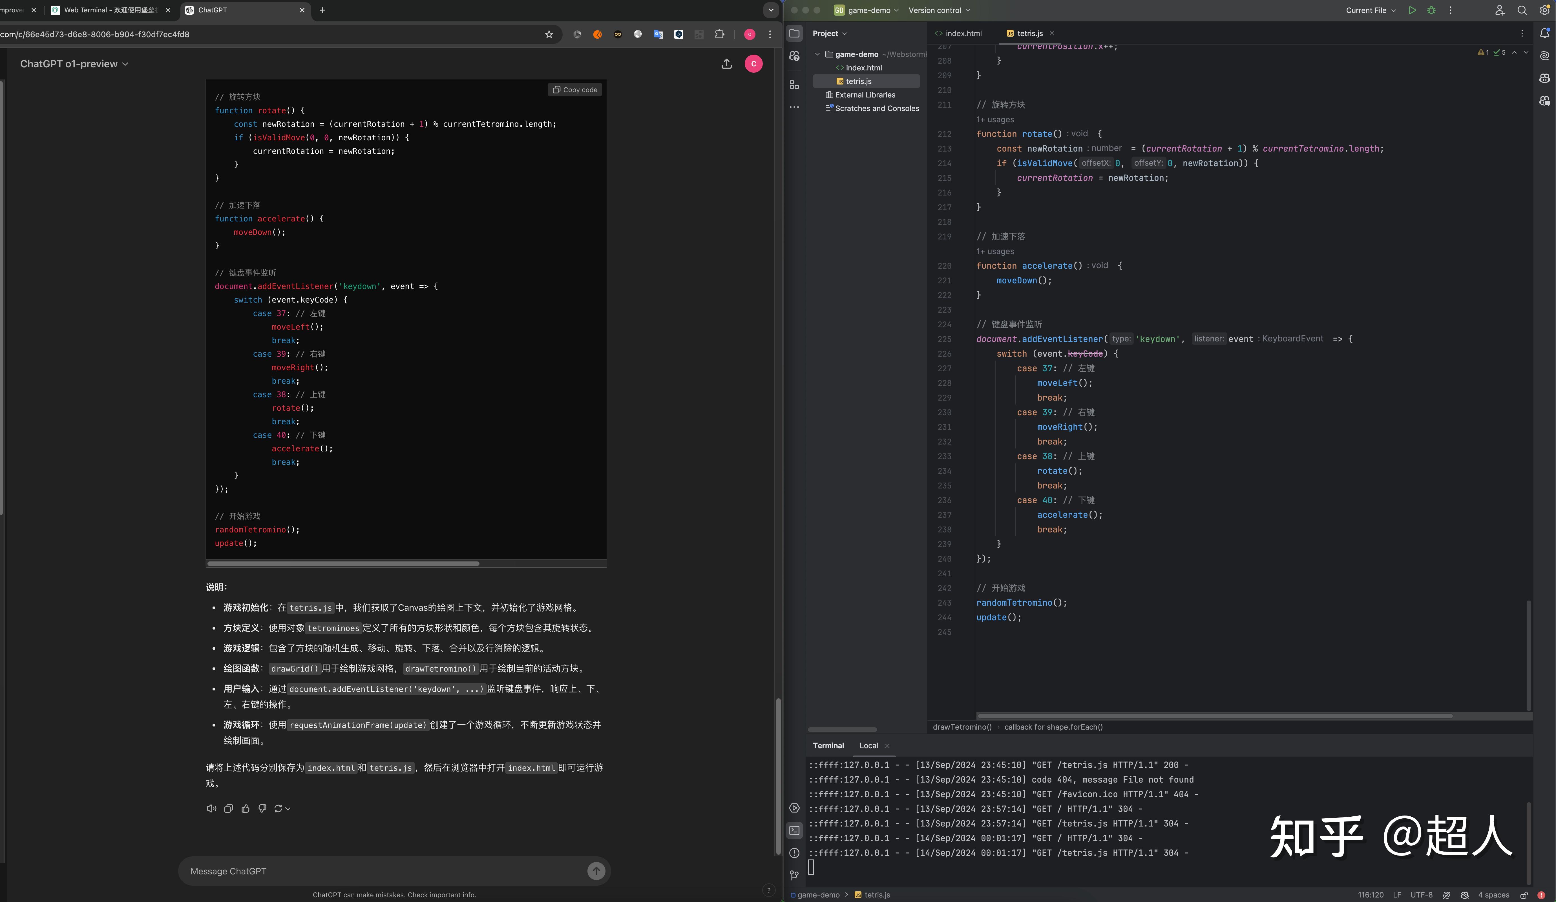
Task: Open ChatGPT help question mark button
Action: (x=768, y=890)
